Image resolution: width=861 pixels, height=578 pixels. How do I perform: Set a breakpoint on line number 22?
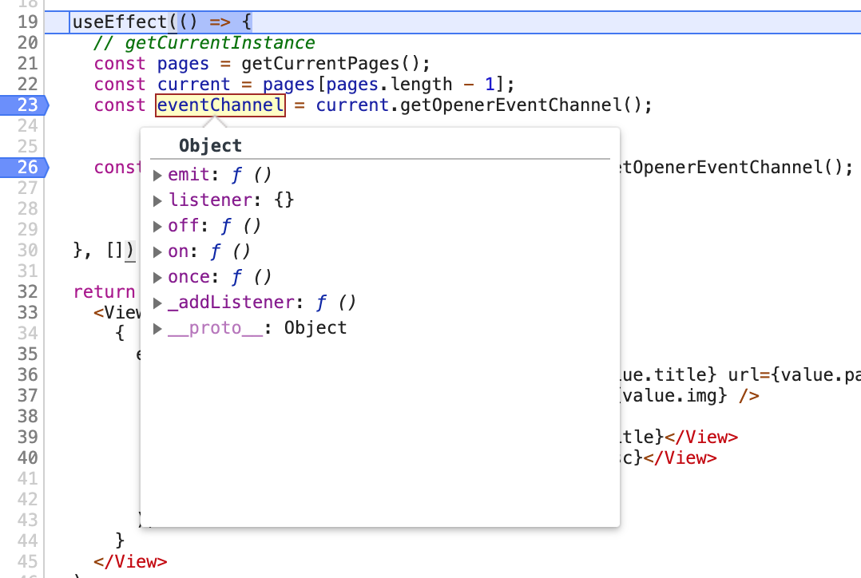27,85
